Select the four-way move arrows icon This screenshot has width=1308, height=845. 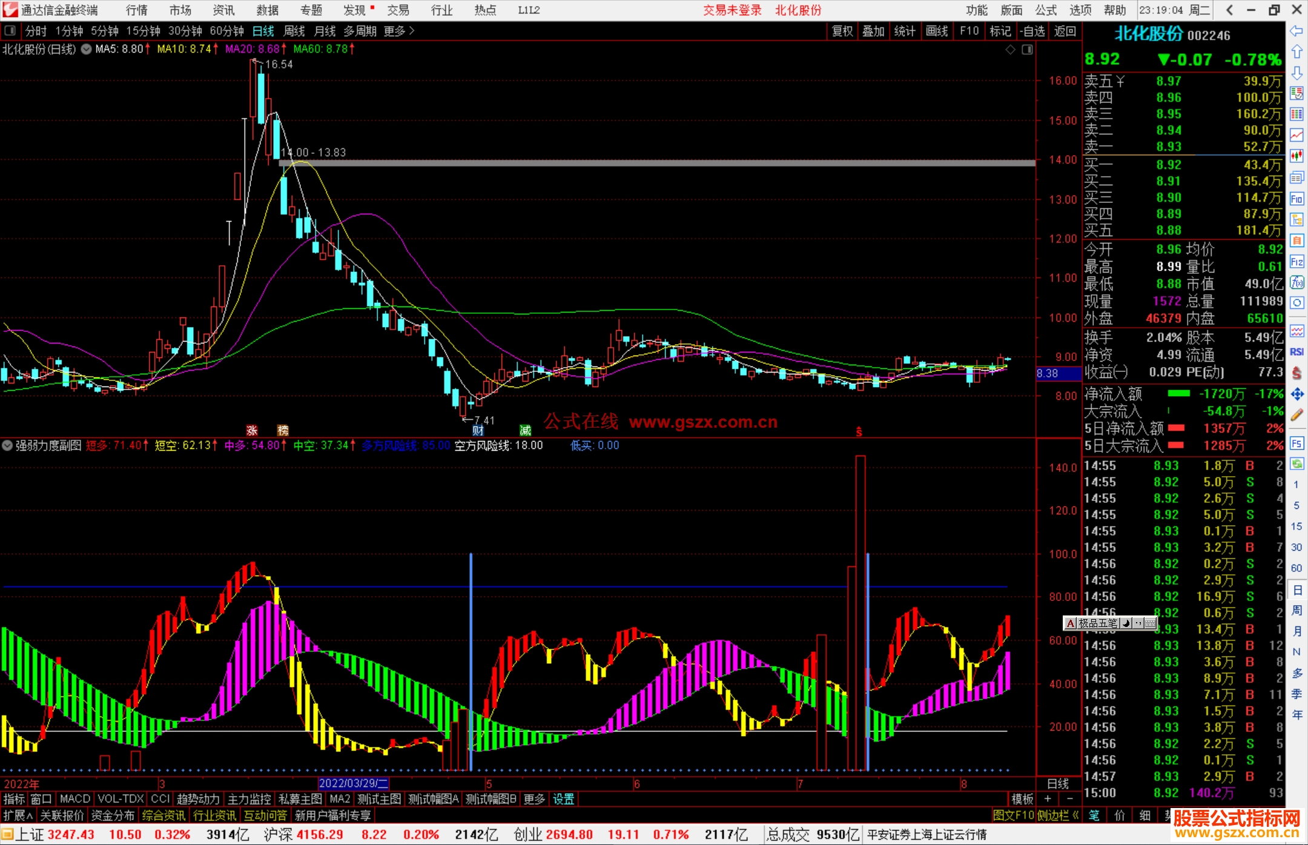click(x=1296, y=394)
